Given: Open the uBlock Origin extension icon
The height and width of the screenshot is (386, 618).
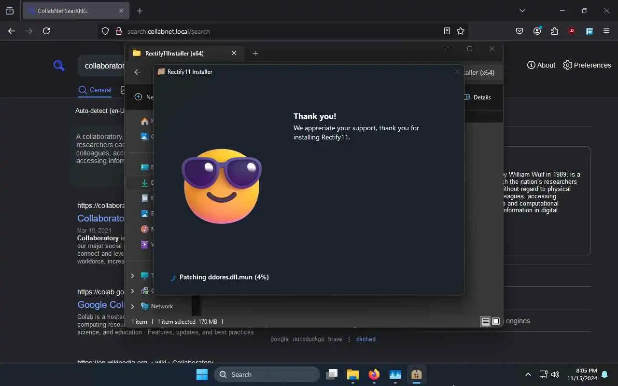Looking at the screenshot, I should [x=572, y=31].
